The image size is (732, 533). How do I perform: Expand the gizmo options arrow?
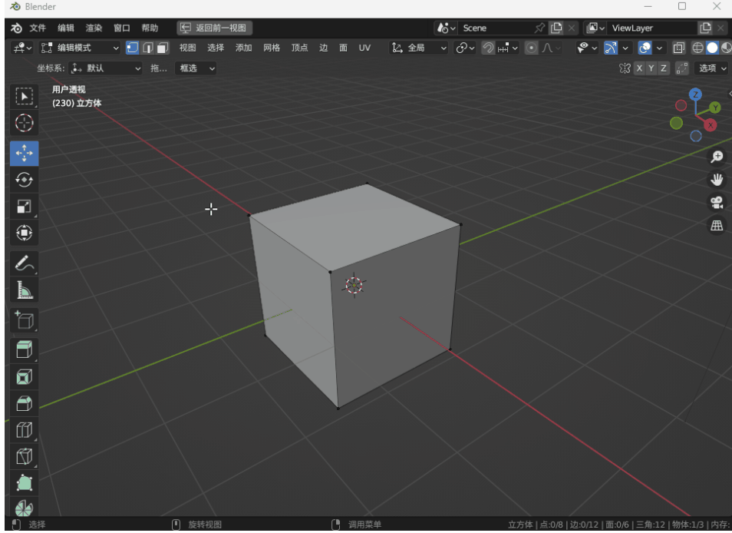coord(625,48)
